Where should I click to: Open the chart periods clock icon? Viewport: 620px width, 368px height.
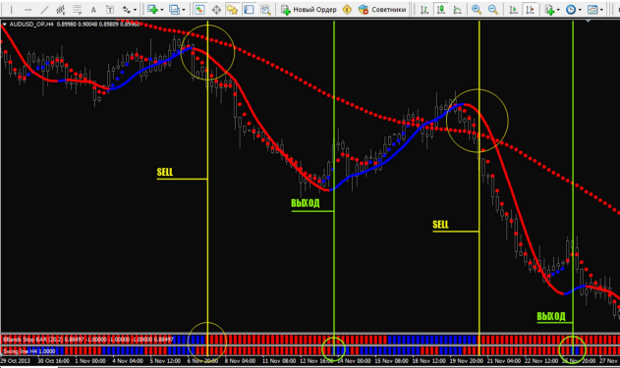(571, 10)
